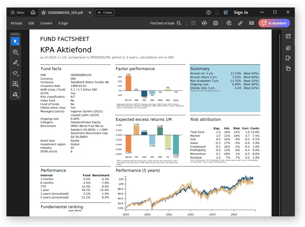Select the Highlight pen tool
305x227 pixels.
click(x=15, y=62)
